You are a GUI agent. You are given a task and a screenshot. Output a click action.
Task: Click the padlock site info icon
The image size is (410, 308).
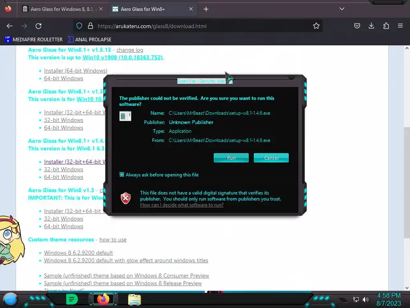[90, 26]
